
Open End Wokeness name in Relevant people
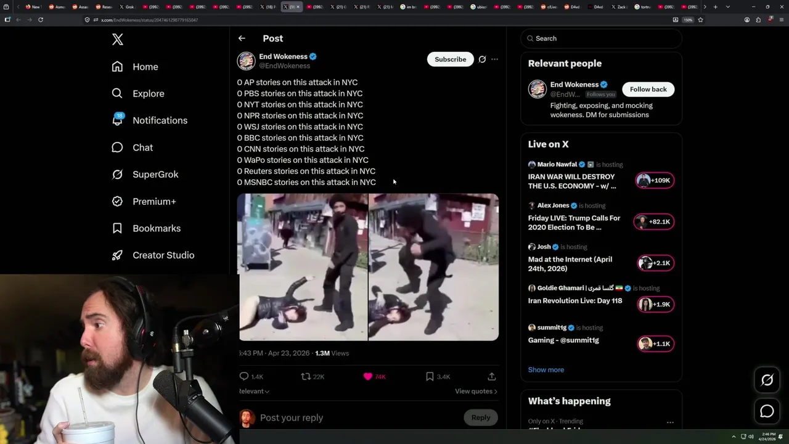[x=574, y=84]
